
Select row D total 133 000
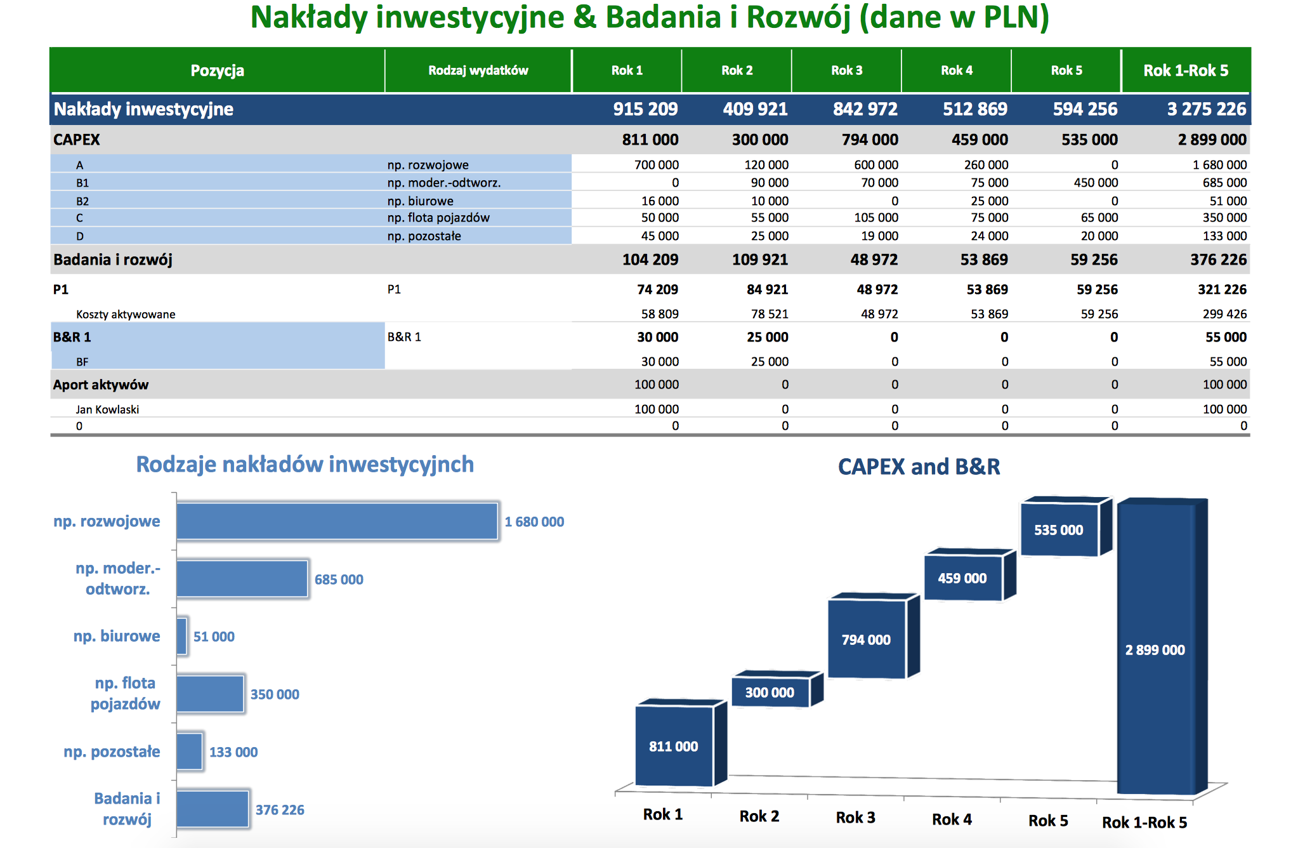[x=1224, y=236]
